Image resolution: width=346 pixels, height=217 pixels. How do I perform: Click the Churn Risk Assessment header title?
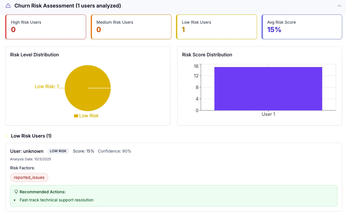click(68, 6)
